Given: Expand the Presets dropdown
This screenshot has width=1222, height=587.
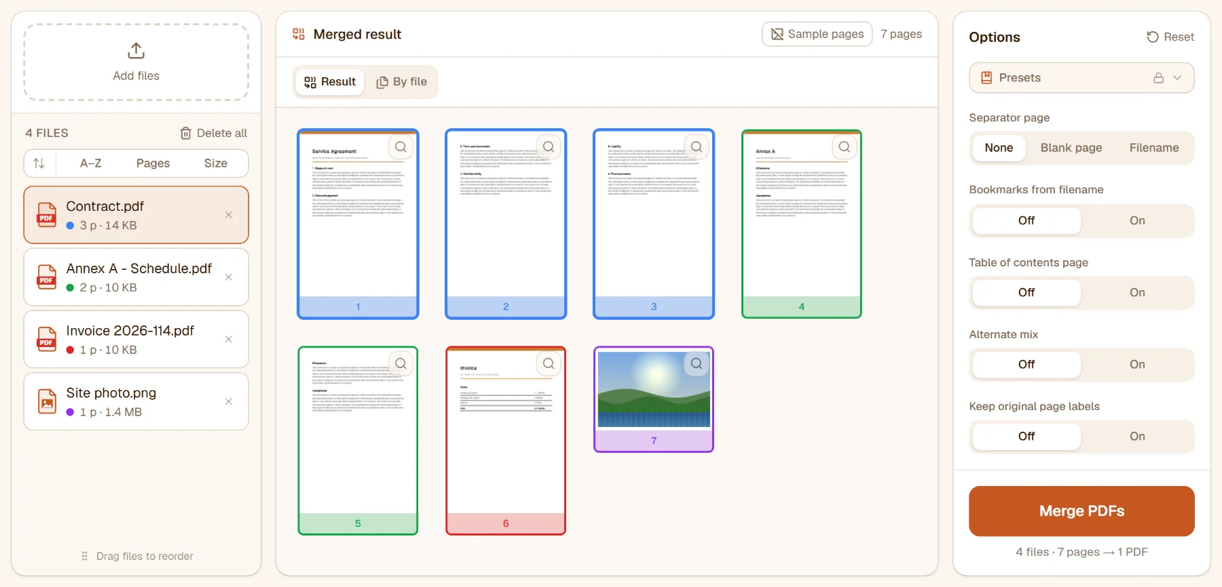Looking at the screenshot, I should tap(1081, 78).
